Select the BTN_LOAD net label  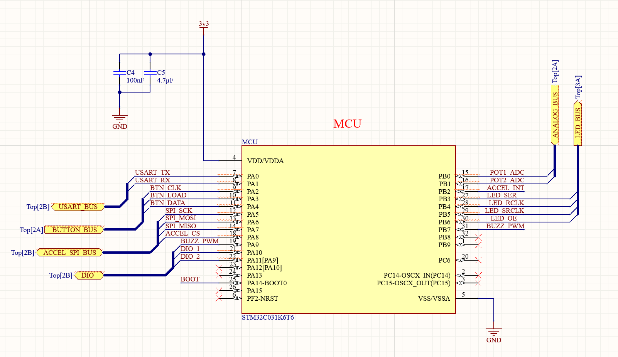(168, 195)
